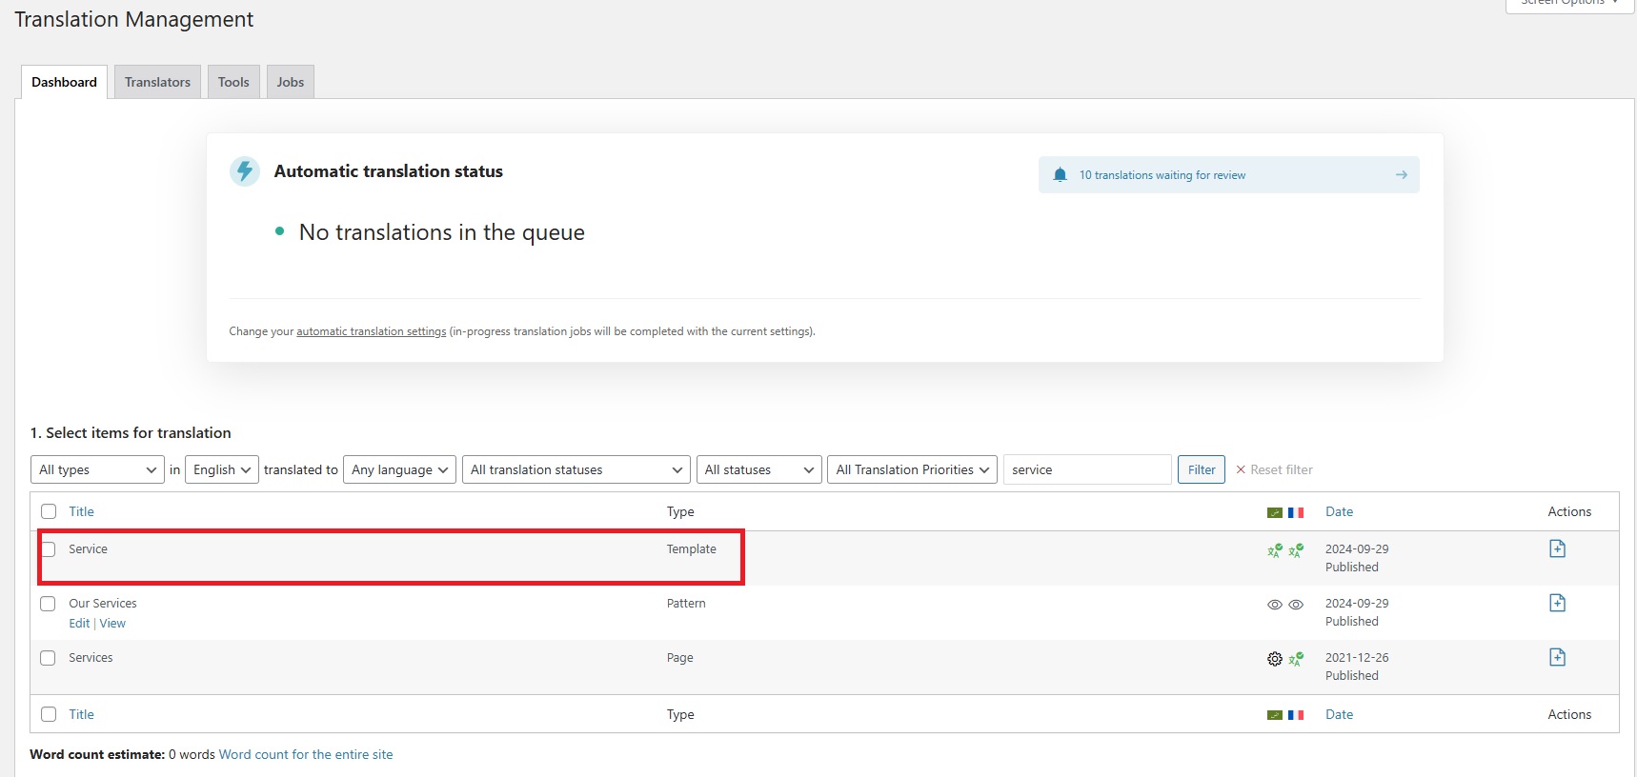Switch to the Translators tab
The image size is (1637, 777).
coord(157,82)
